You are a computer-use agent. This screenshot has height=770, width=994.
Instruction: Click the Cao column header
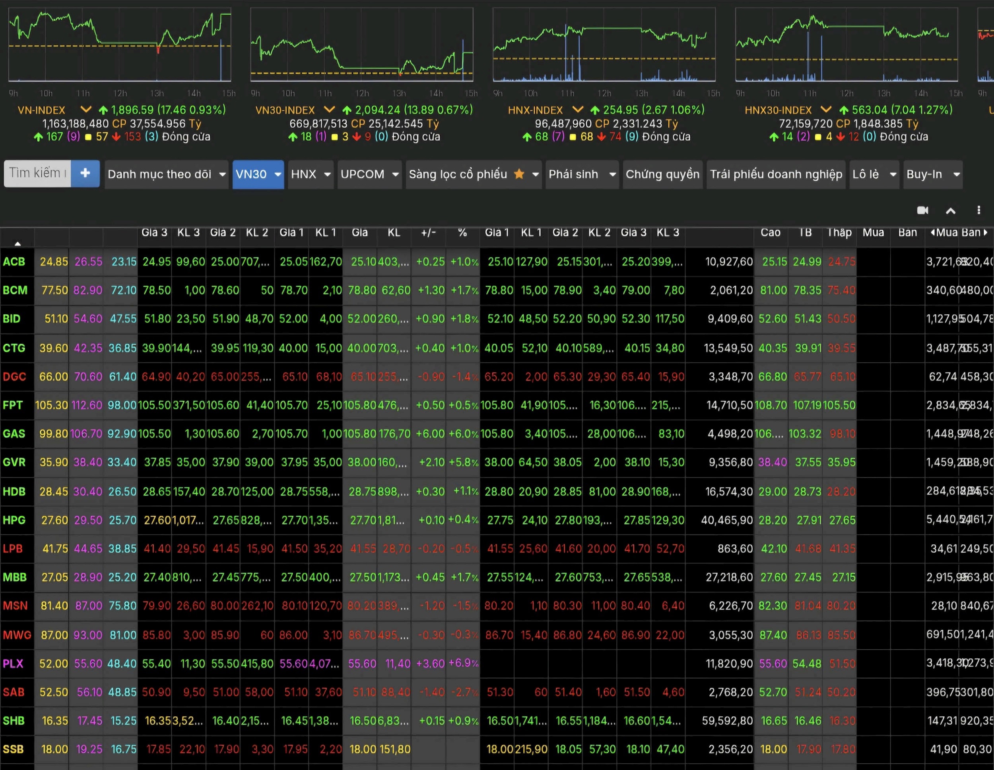coord(771,232)
